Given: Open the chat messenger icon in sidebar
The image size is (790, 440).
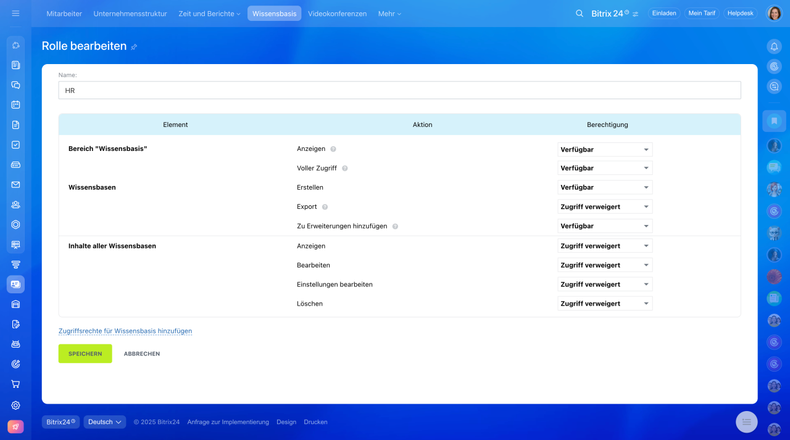Looking at the screenshot, I should point(15,85).
